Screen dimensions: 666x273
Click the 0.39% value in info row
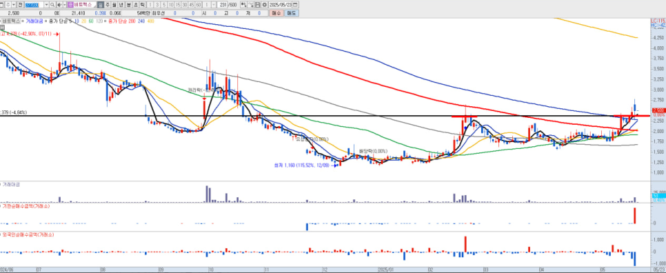(x=100, y=13)
